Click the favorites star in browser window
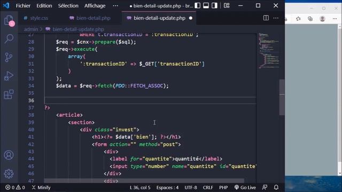 tap(298, 19)
